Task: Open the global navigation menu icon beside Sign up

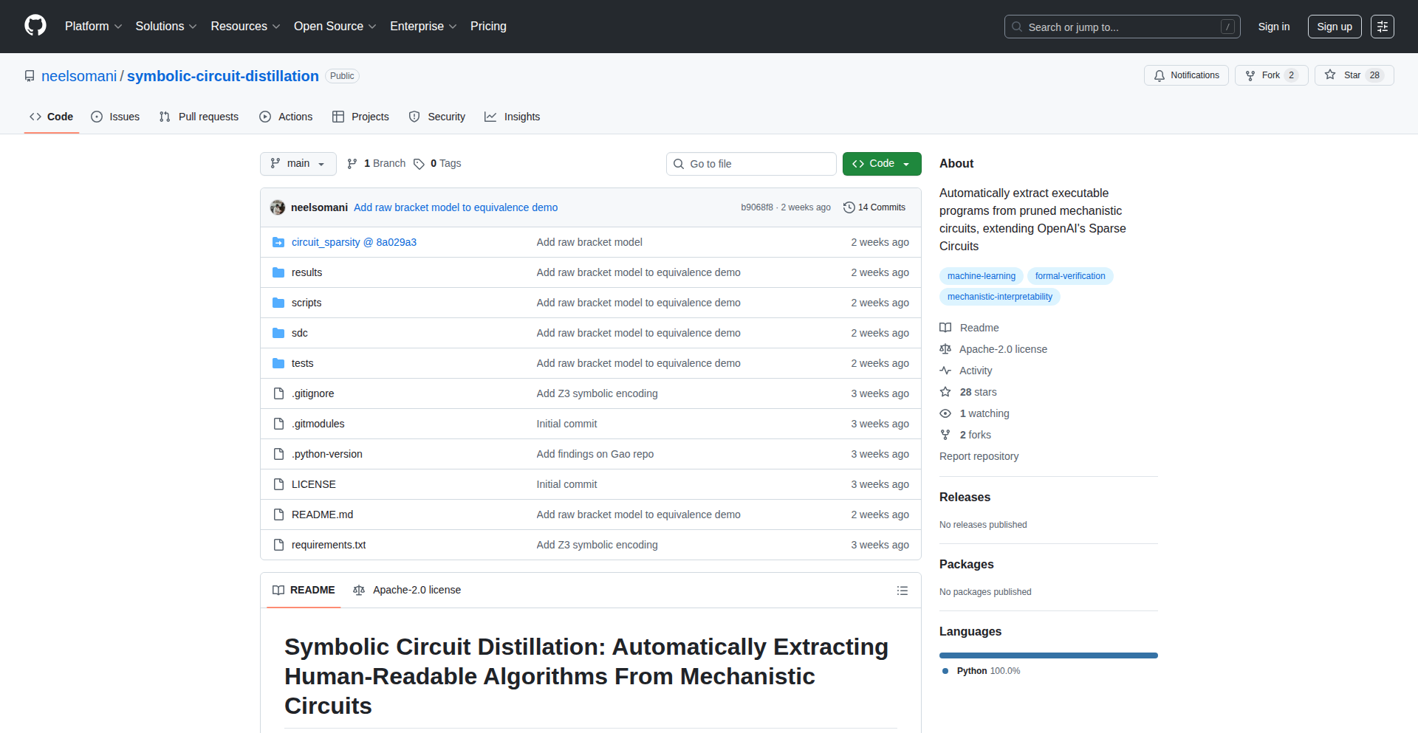Action: (1382, 27)
